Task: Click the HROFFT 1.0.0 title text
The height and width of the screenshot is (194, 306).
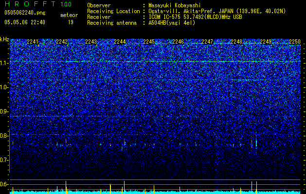Action: pyautogui.click(x=38, y=4)
